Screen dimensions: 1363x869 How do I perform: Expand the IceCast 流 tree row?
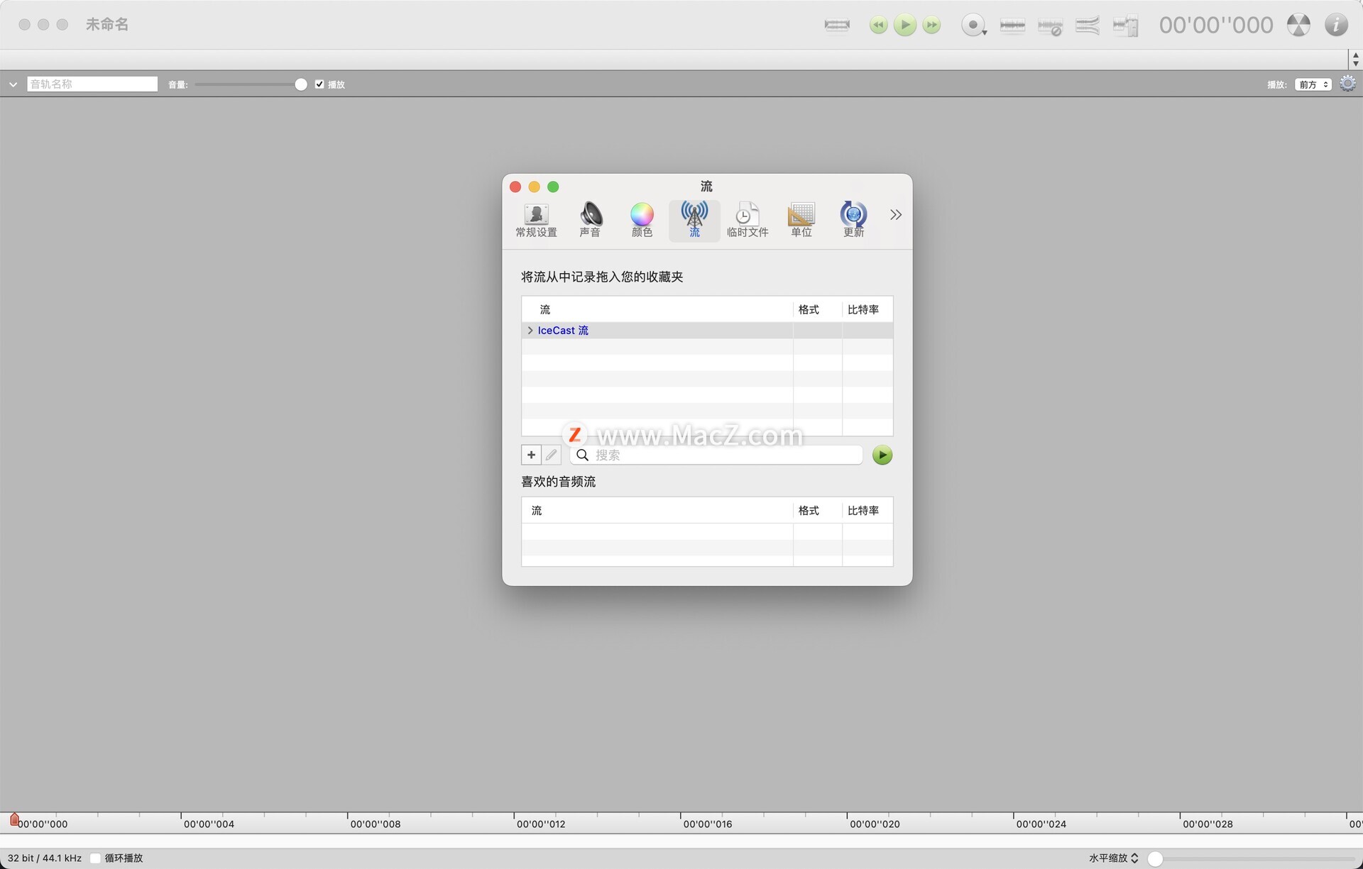[530, 331]
